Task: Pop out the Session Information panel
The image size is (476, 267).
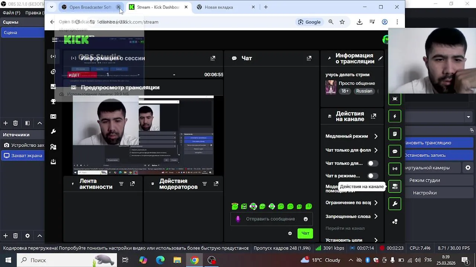Action: 213,58
